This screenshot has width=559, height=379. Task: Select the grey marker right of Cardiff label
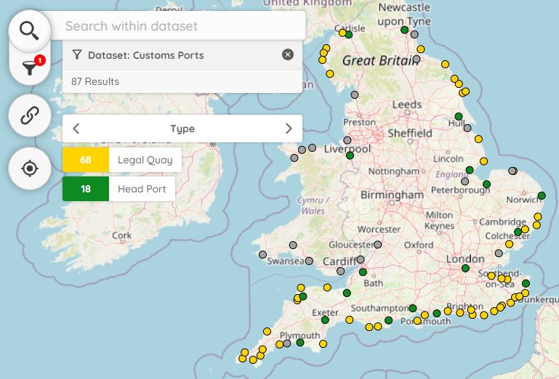click(361, 259)
